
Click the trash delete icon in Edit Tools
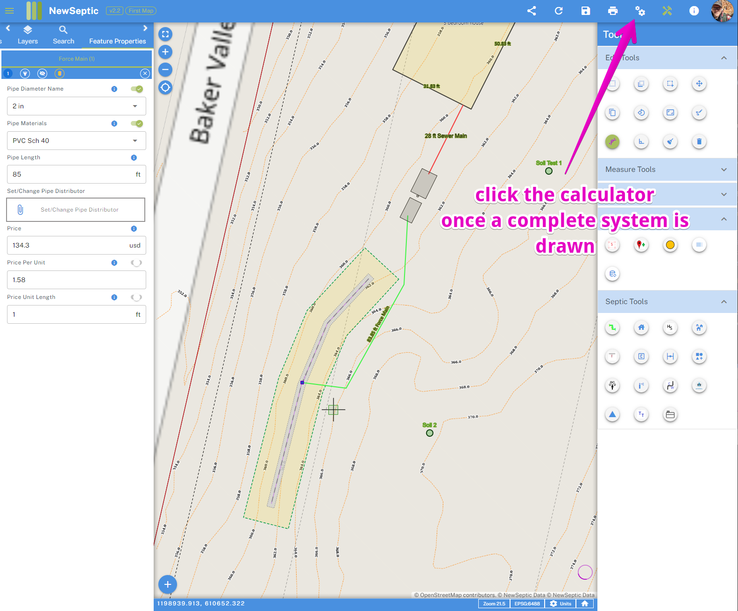coord(699,142)
